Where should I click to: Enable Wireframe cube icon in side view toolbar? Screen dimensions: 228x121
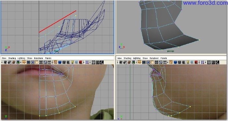171,62
